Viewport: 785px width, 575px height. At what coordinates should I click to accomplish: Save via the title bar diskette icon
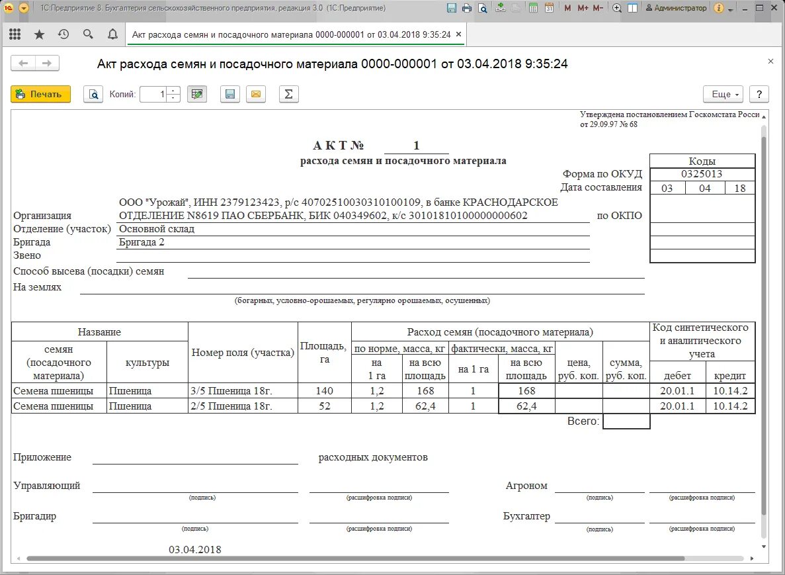[x=452, y=8]
